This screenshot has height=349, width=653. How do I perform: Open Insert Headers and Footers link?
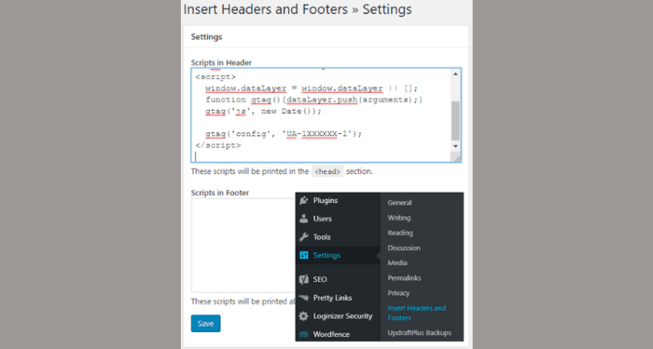point(416,313)
